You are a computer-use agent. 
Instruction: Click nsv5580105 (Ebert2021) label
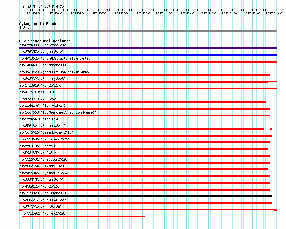(x=40, y=146)
